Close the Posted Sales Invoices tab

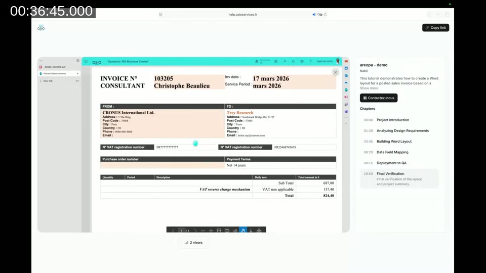(x=77, y=74)
